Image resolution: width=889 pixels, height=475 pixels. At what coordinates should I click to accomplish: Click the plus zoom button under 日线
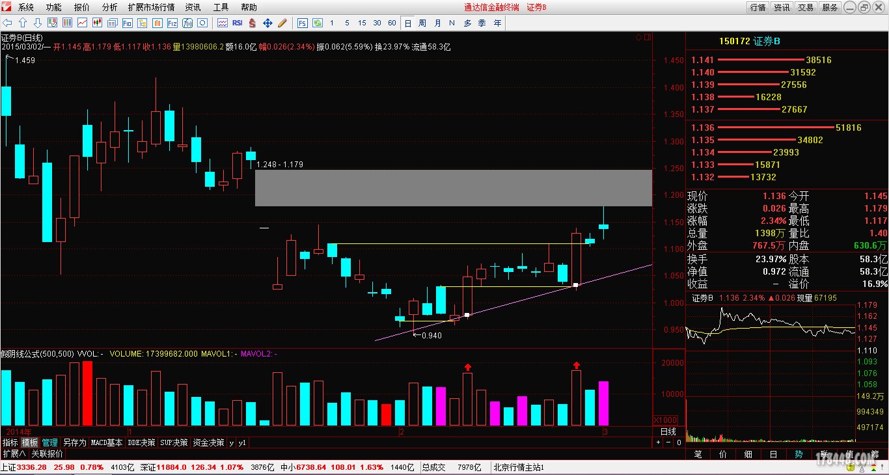pos(658,442)
